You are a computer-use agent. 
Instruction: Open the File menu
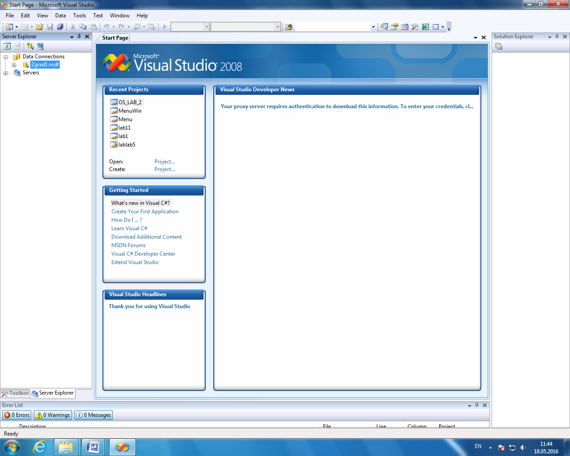(10, 16)
